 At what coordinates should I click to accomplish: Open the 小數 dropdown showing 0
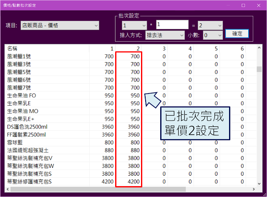[x=213, y=35]
